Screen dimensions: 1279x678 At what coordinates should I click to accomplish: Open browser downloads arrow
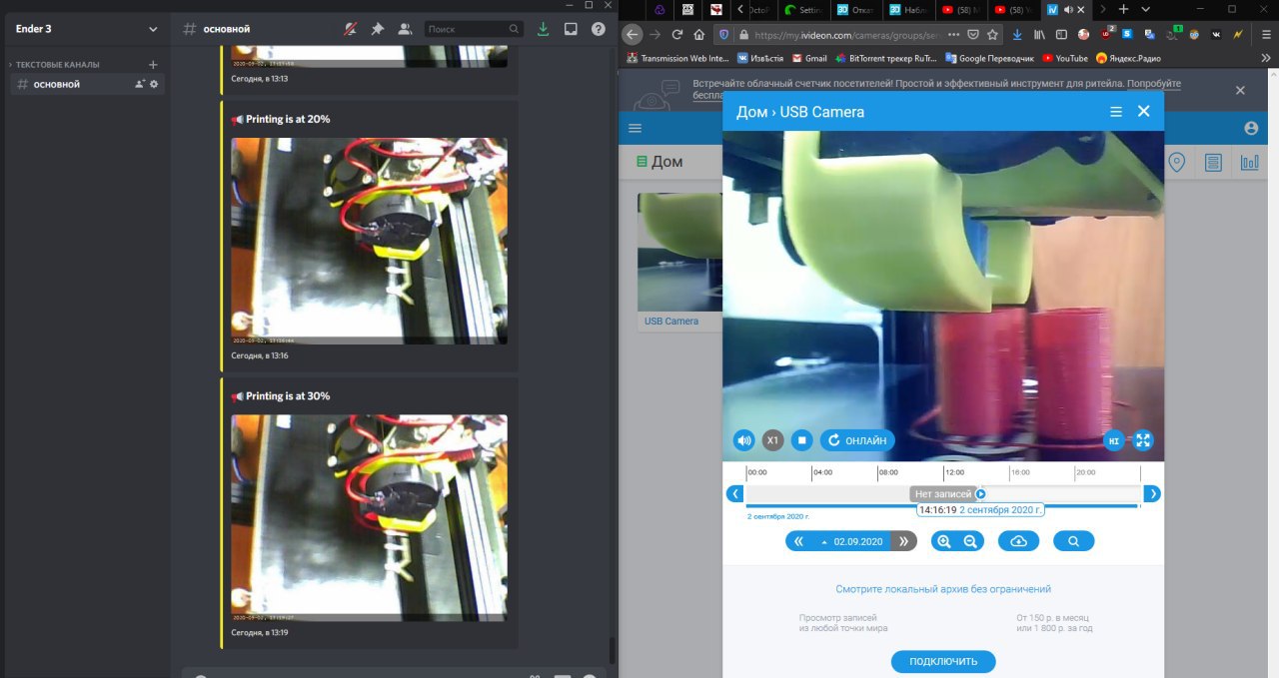click(1016, 34)
